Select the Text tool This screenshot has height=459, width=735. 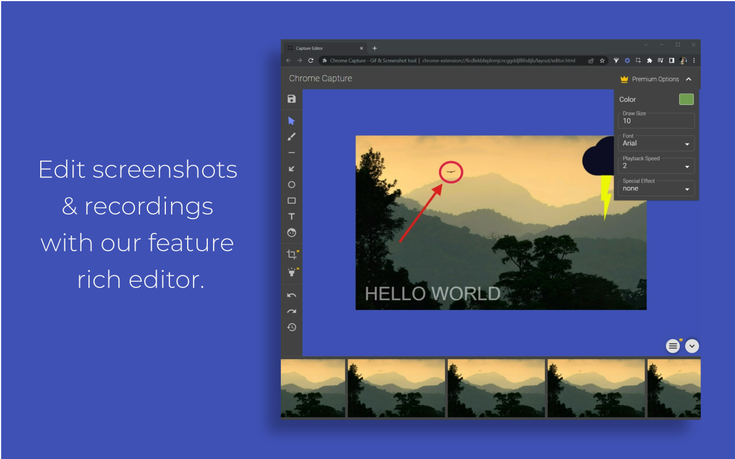292,217
